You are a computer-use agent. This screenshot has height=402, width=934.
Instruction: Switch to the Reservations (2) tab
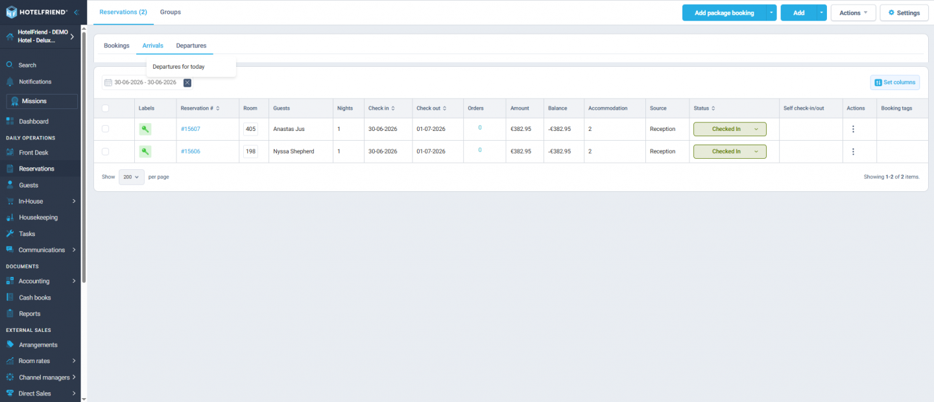click(123, 12)
